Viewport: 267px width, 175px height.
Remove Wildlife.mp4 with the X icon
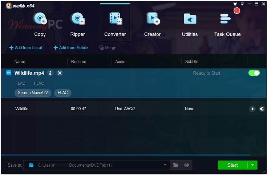pyautogui.click(x=60, y=73)
